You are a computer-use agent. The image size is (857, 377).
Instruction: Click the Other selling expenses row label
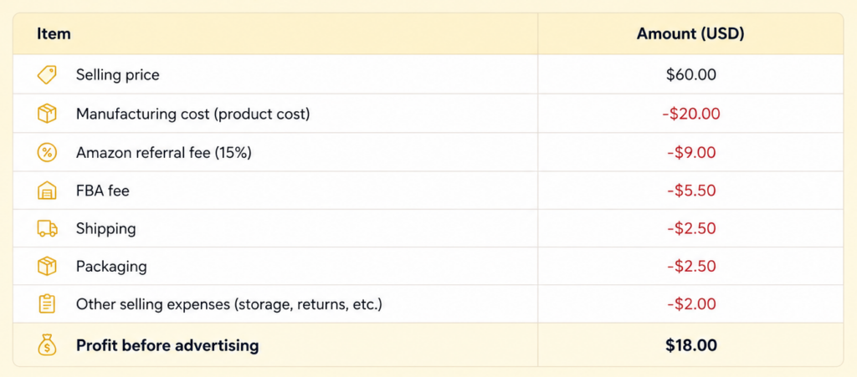[x=229, y=304]
